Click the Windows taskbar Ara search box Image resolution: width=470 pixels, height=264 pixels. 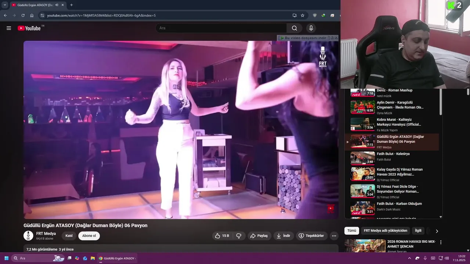pos(38,258)
